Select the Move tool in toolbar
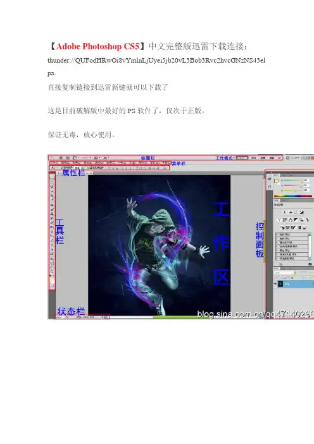Image resolution: width=314 pixels, height=444 pixels. pos(52,178)
